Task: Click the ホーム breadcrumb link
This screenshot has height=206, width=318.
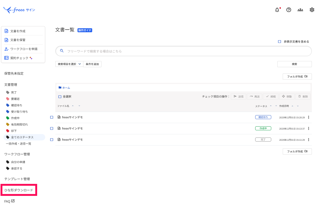Action: [x=66, y=88]
